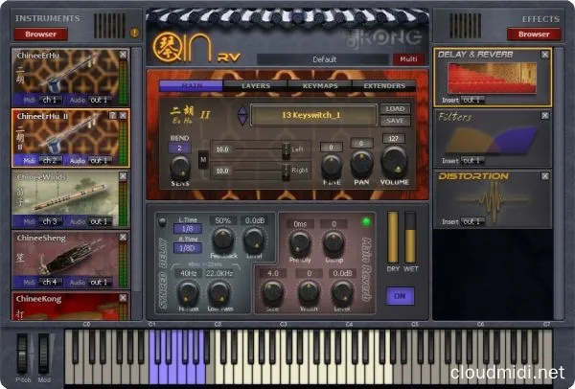The image size is (575, 389).
Task: Close the Delay & Reverb effect
Action: coord(545,55)
